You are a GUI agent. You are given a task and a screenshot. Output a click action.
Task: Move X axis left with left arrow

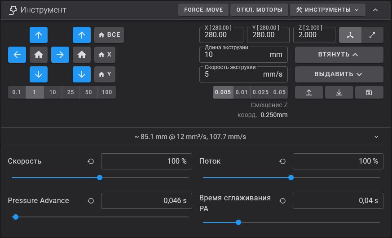click(17, 55)
